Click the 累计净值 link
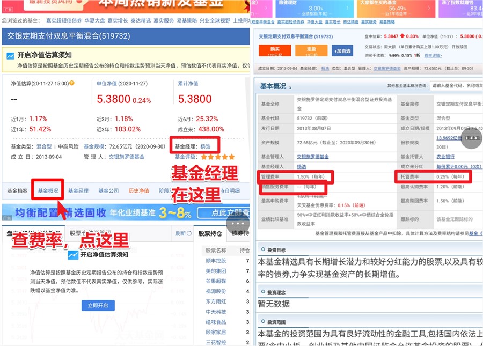 click(188, 84)
